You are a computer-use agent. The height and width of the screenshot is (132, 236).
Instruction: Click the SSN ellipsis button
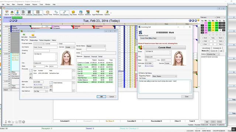click(46, 87)
